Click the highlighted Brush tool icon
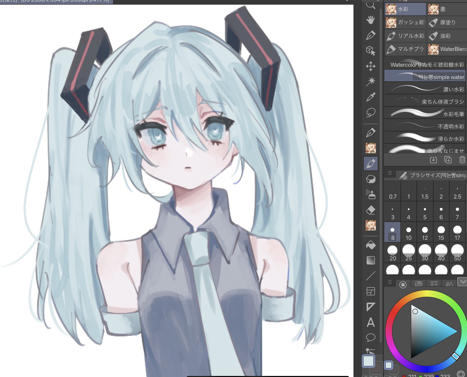The width and height of the screenshot is (467, 377). [x=371, y=164]
